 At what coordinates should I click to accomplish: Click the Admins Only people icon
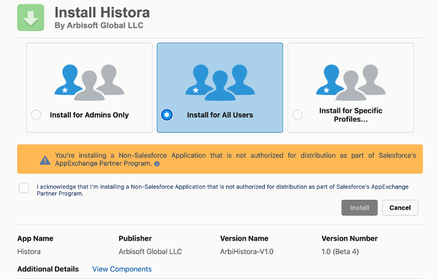coord(90,83)
